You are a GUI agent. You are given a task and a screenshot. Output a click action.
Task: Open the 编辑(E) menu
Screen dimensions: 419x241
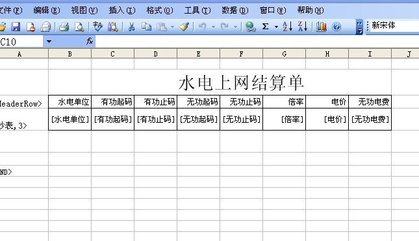tap(47, 10)
